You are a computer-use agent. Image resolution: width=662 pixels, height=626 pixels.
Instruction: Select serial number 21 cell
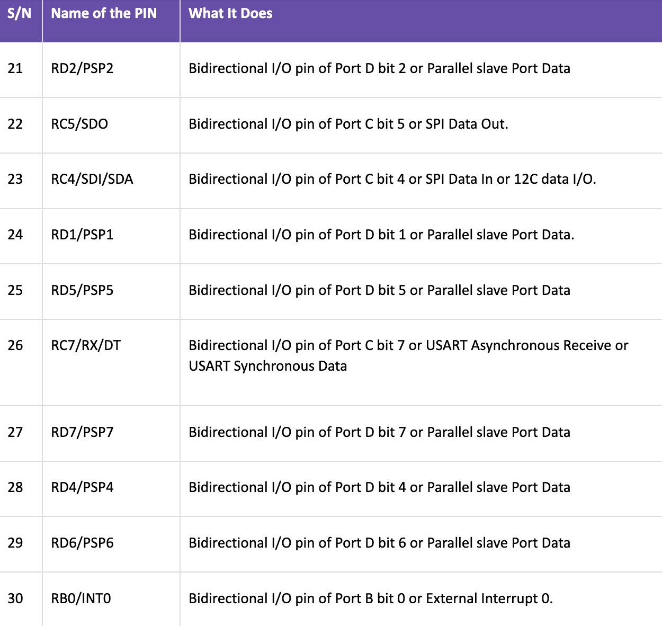click(15, 69)
